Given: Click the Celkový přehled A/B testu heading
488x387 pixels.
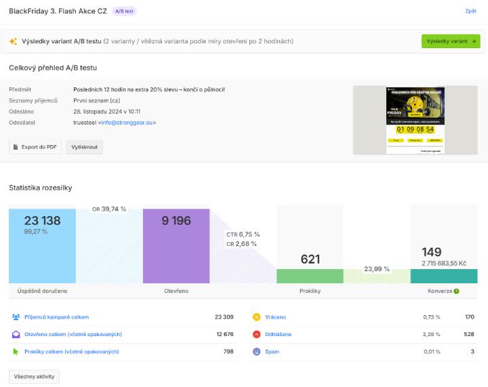Looking at the screenshot, I should tap(53, 68).
